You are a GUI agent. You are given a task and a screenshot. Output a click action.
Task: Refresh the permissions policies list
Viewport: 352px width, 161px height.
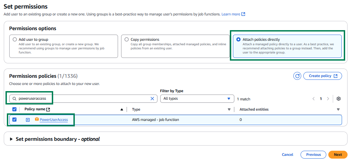coord(297,76)
